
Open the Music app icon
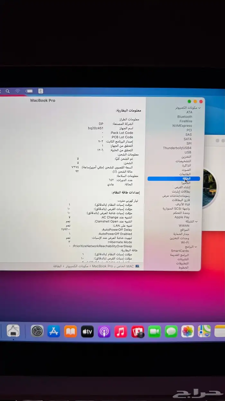point(121,331)
